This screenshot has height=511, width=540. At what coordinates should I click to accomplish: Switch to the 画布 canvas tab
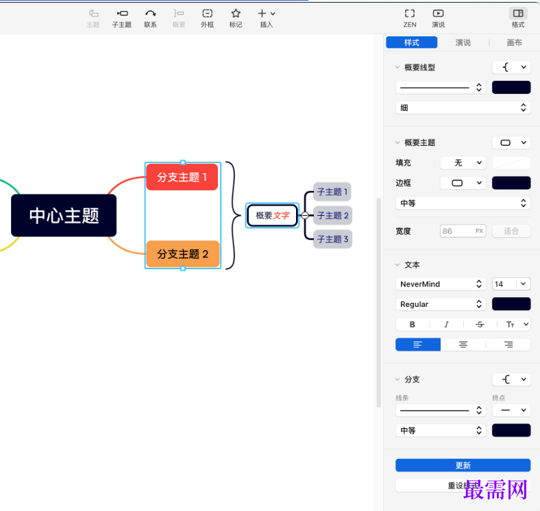click(x=514, y=42)
